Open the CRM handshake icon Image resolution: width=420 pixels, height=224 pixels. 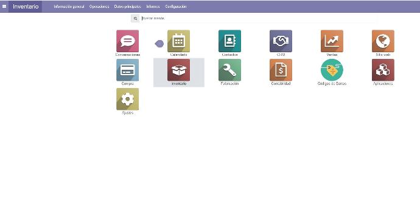(x=281, y=41)
